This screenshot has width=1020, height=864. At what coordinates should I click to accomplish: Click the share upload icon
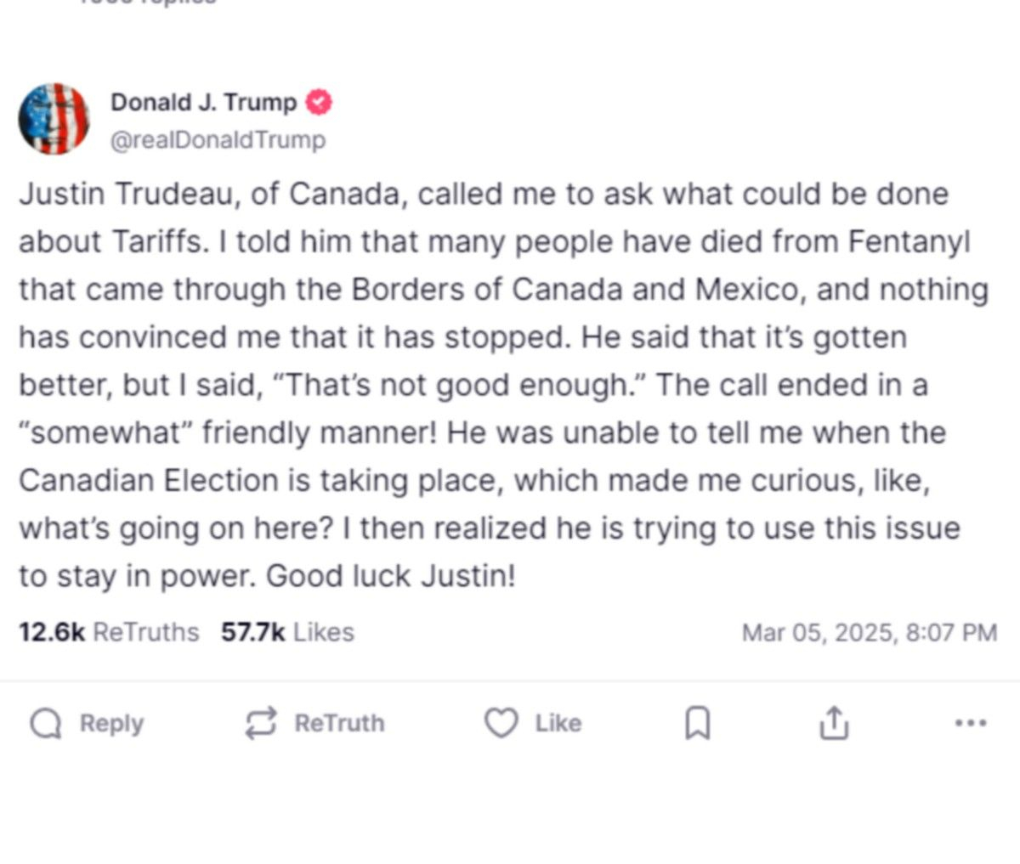point(834,723)
